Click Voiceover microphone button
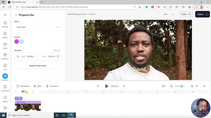This screenshot has width=211, height=118. pyautogui.click(x=52, y=86)
